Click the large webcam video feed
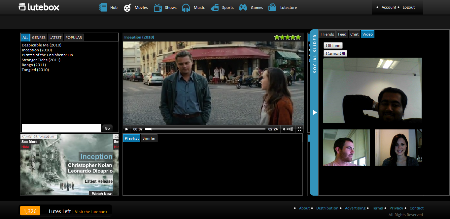This screenshot has width=450, height=219. pos(372,90)
